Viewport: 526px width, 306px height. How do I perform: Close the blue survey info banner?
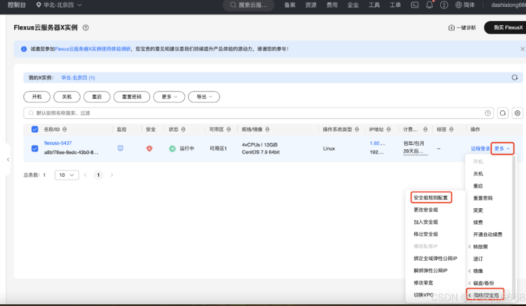(523, 49)
